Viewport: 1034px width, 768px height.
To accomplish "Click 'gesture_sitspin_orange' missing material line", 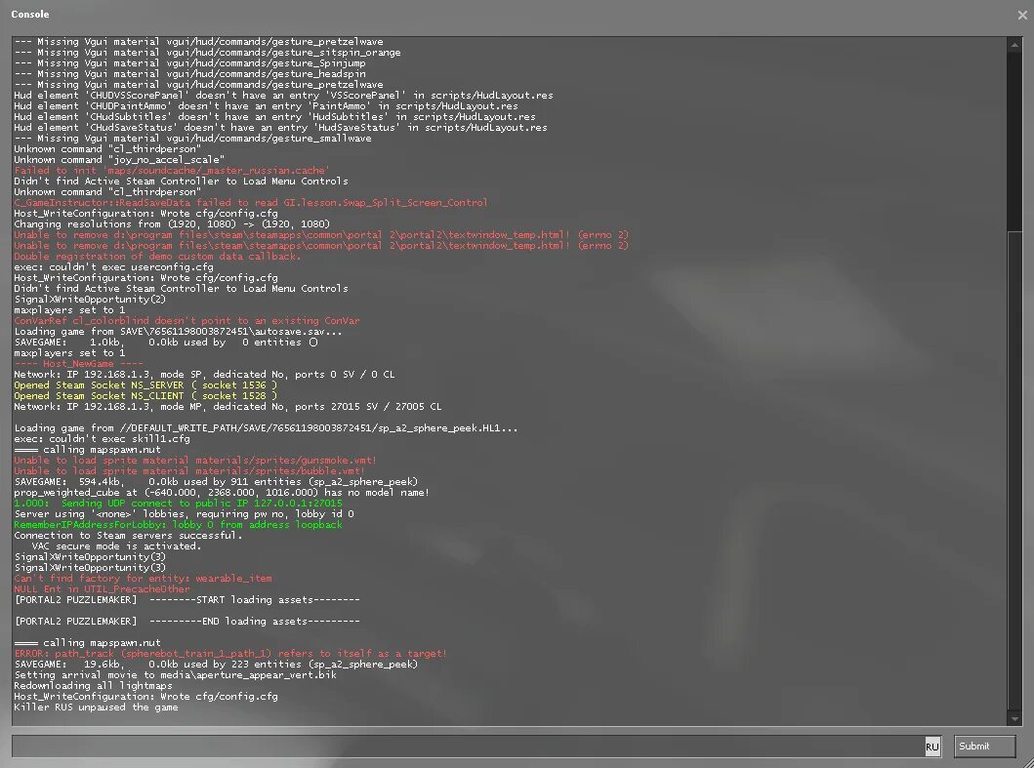I will tap(207, 52).
